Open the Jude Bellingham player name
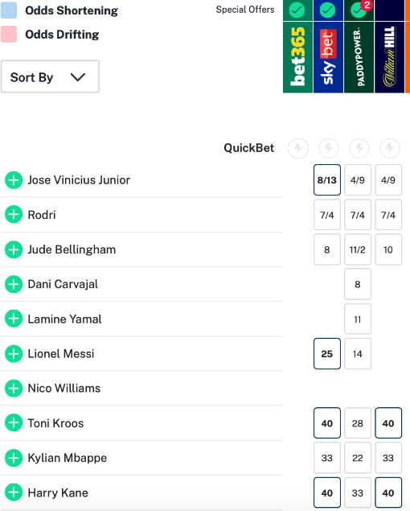The width and height of the screenshot is (410, 511). pyautogui.click(x=72, y=249)
